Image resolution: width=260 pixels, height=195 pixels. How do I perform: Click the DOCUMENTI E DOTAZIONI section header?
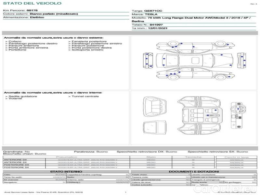pyautogui.click(x=194, y=172)
